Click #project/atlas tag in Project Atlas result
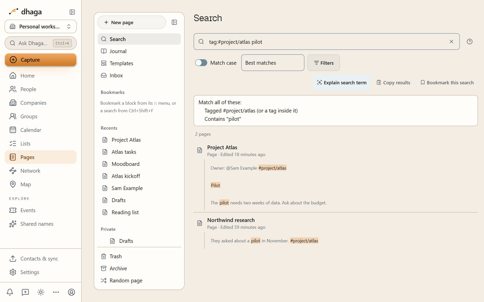This screenshot has height=302, width=484. (272, 168)
